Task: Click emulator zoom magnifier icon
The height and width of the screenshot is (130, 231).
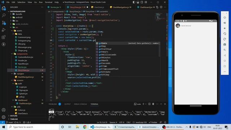Action: pos(225,50)
